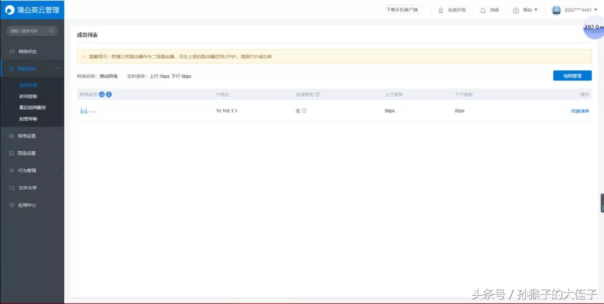Click the 下载手机客户端 button
The height and width of the screenshot is (304, 604).
402,10
